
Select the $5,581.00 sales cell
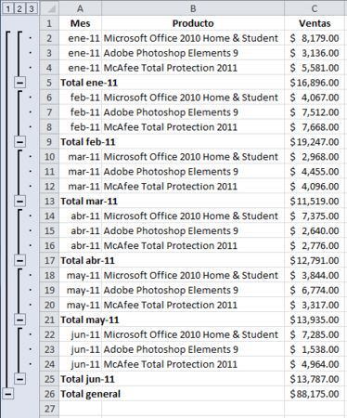[315, 68]
